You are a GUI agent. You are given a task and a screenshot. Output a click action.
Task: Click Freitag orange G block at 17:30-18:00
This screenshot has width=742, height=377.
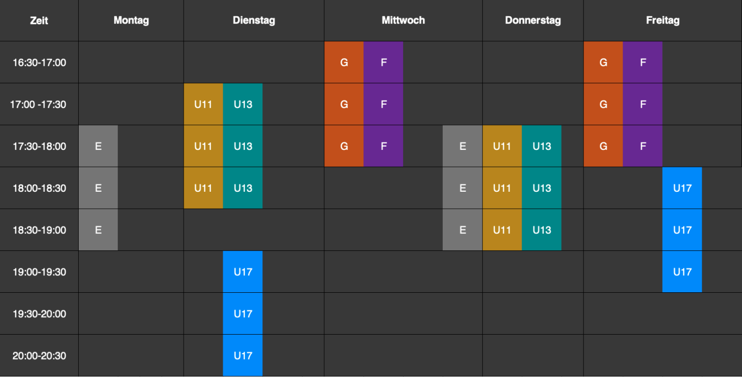[x=603, y=146]
